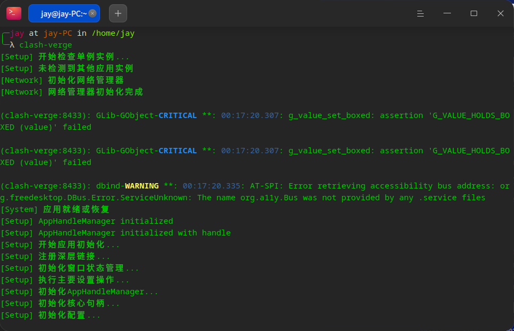Close the terminal window
Image resolution: width=514 pixels, height=331 pixels.
[x=500, y=13]
